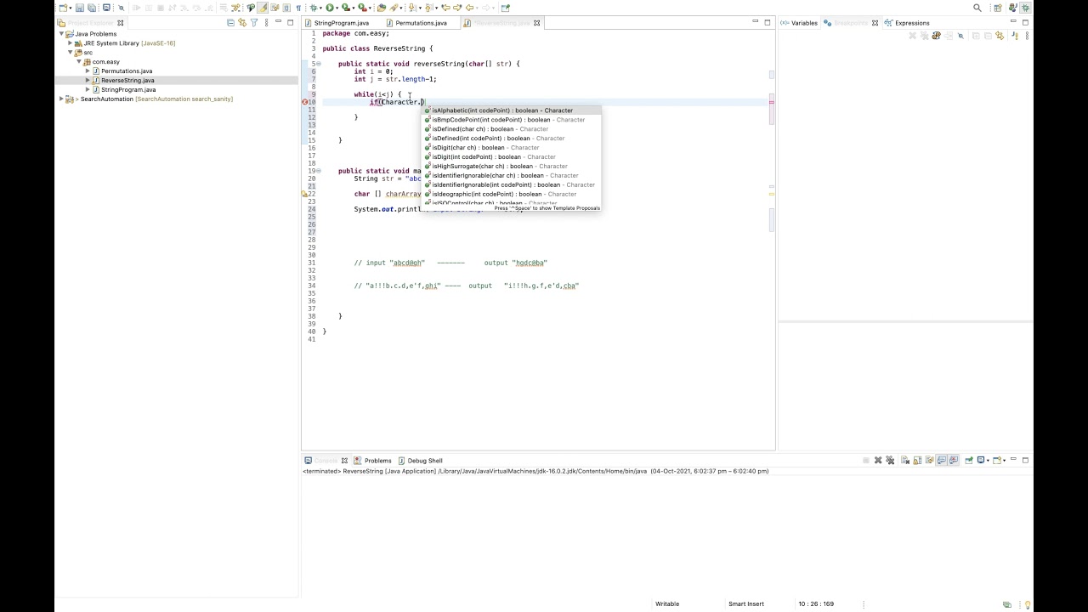Run the program with green Run button
The image size is (1088, 612).
[x=330, y=8]
